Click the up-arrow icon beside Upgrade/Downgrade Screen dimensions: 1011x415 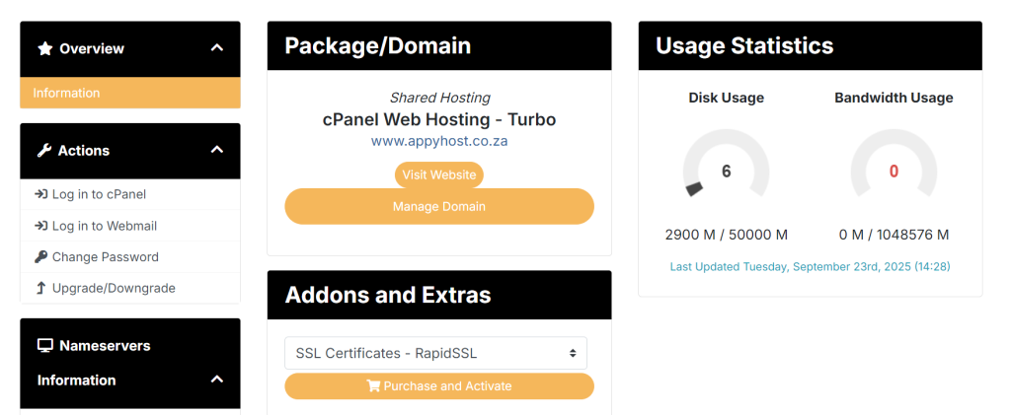[40, 288]
